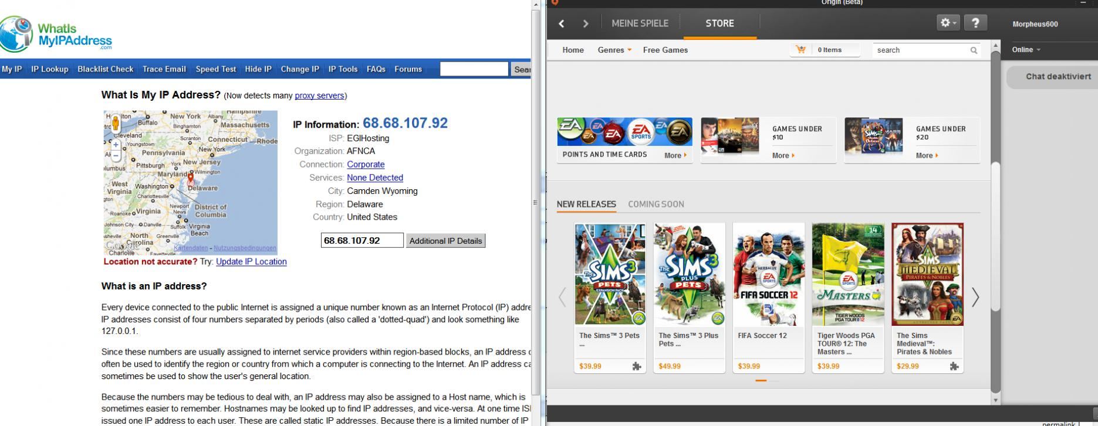Switch to the MEINE SPIELE tab

pyautogui.click(x=640, y=23)
